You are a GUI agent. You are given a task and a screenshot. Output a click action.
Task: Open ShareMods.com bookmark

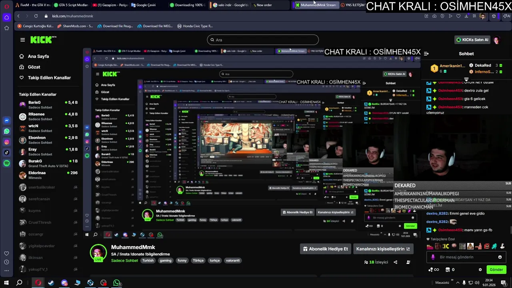click(75, 26)
